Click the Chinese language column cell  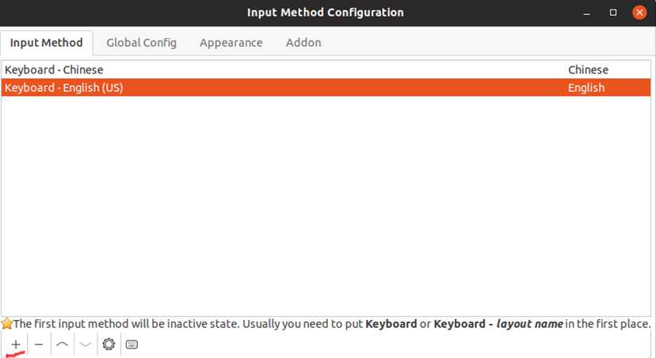point(588,70)
